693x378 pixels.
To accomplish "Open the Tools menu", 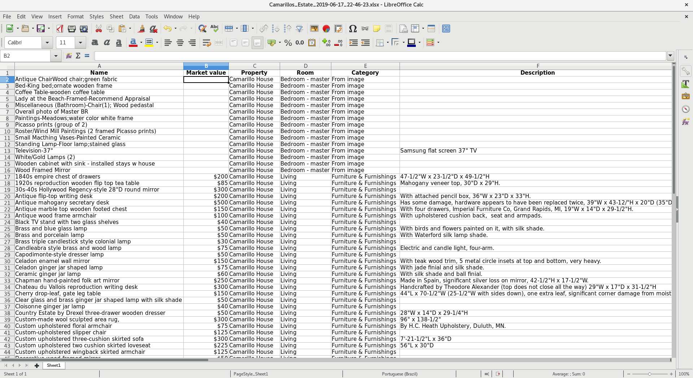I will [152, 17].
